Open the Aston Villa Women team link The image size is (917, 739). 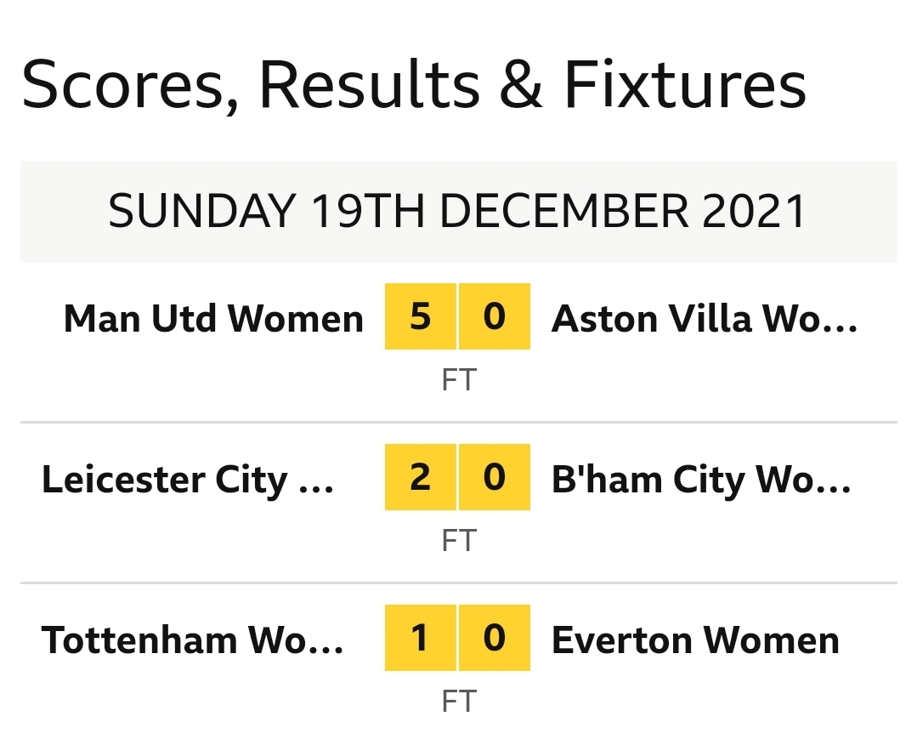(705, 319)
